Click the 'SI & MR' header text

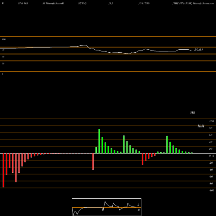click(23, 3)
